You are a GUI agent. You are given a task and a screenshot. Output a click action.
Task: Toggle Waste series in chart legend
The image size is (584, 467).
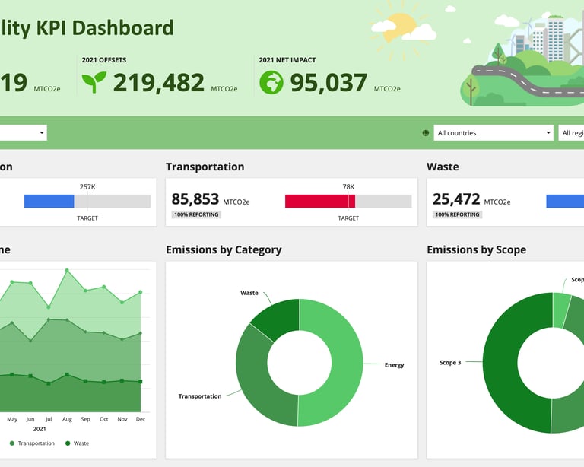(x=78, y=443)
